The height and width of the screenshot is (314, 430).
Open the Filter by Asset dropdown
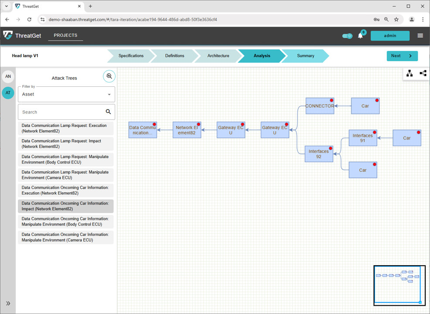(66, 94)
